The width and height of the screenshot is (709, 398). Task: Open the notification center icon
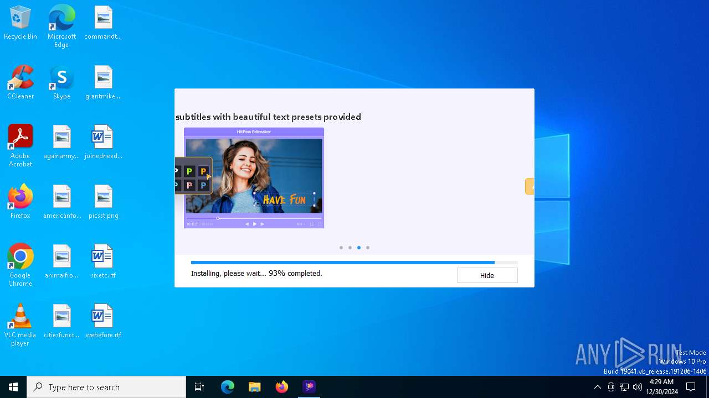coord(691,387)
